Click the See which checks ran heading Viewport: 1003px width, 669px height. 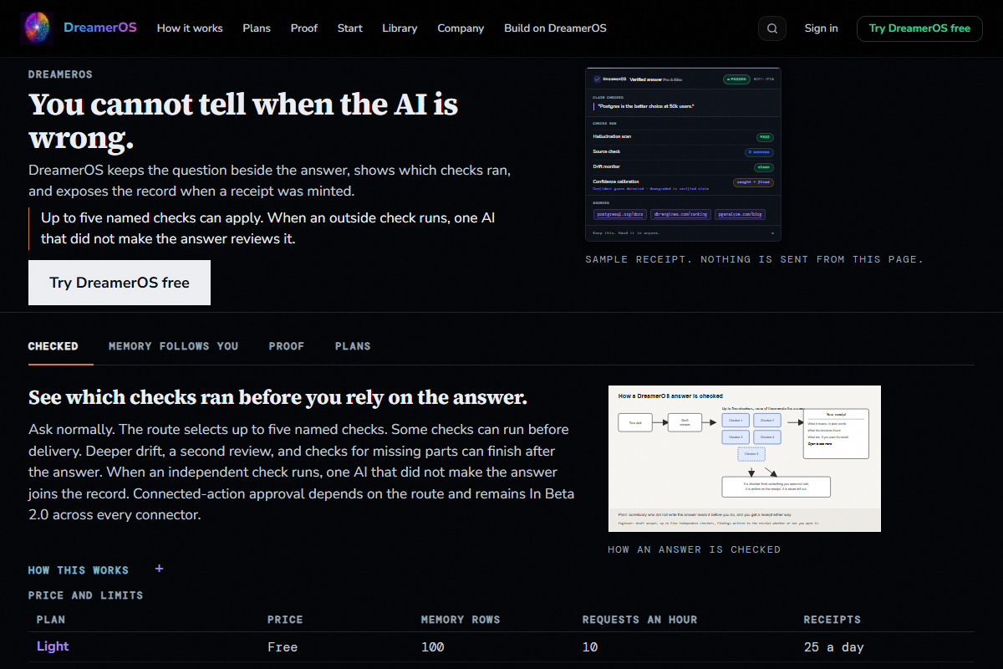click(277, 397)
